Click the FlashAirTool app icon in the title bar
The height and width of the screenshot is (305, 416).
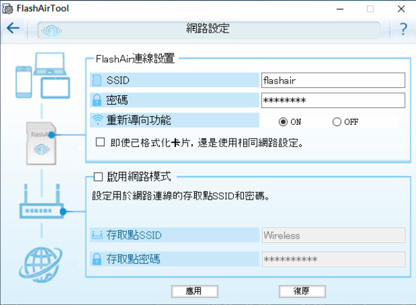pyautogui.click(x=8, y=9)
